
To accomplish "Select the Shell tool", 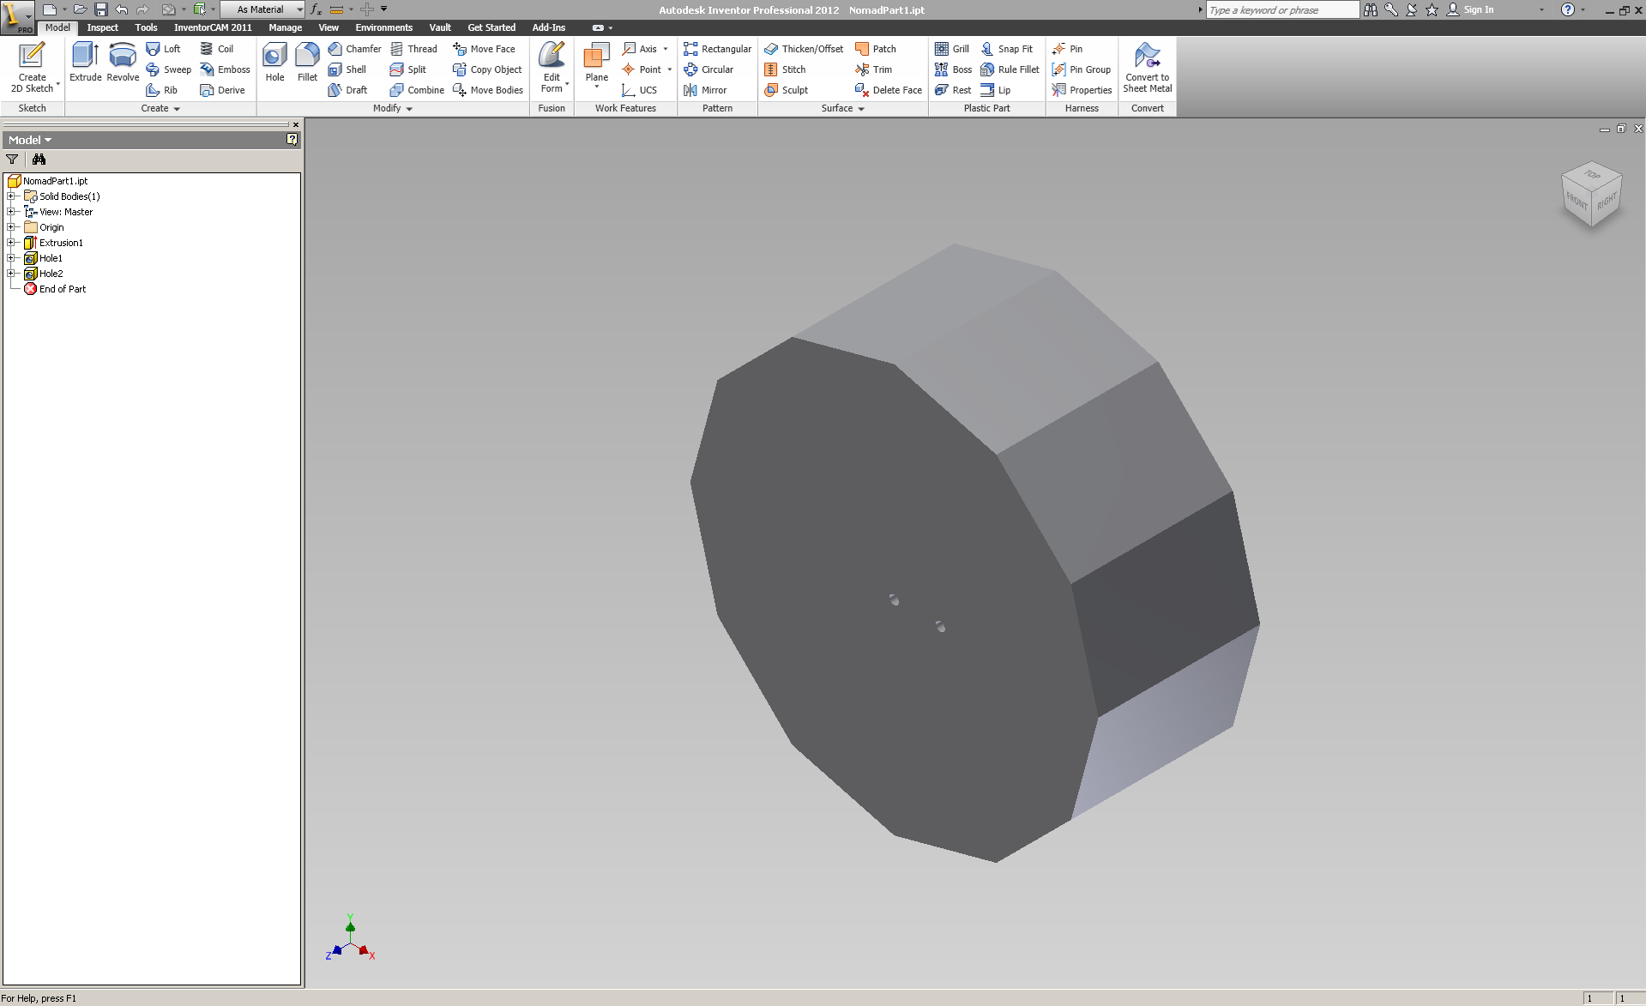I will click(347, 69).
